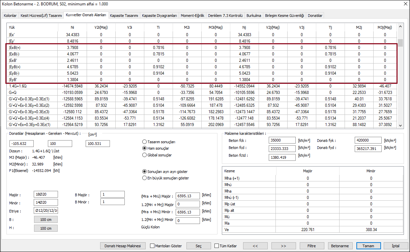The width and height of the screenshot is (410, 252).
Task: Go to next column with >> button
Action: 283,246
